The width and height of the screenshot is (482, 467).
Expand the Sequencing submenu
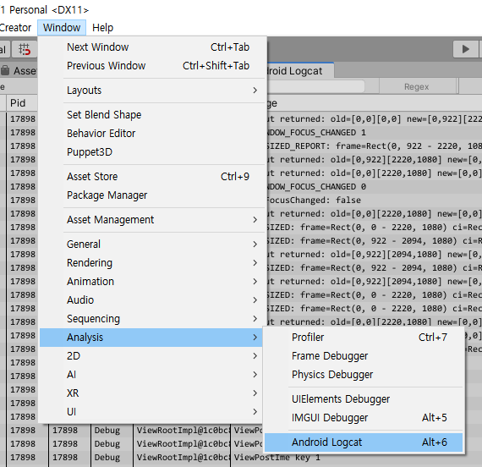(x=152, y=319)
